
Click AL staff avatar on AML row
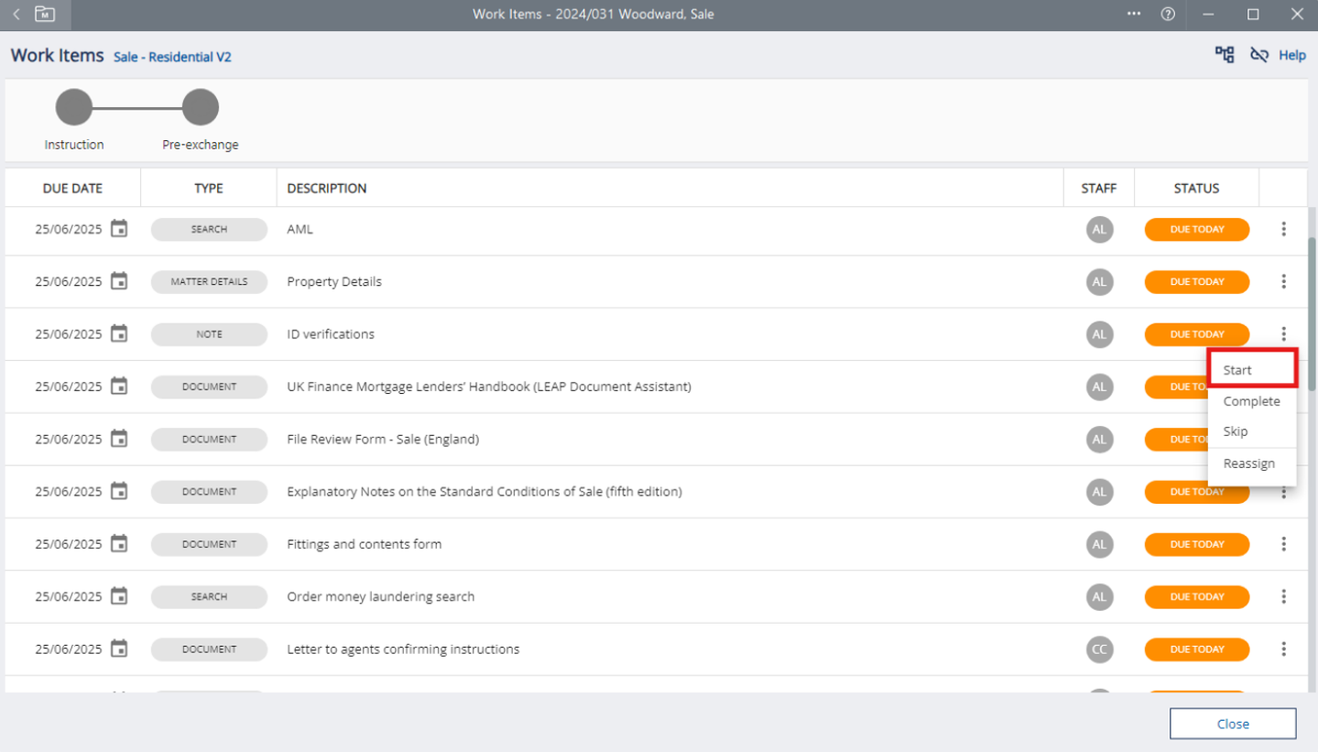[1099, 230]
